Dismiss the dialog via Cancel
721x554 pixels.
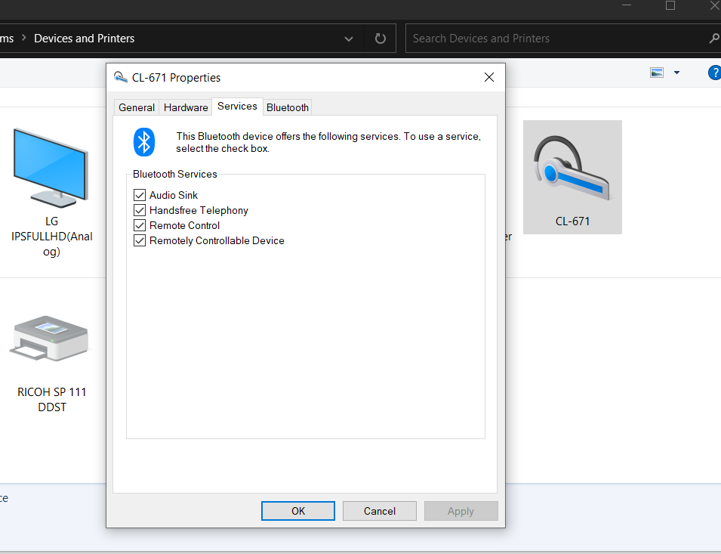coord(379,511)
